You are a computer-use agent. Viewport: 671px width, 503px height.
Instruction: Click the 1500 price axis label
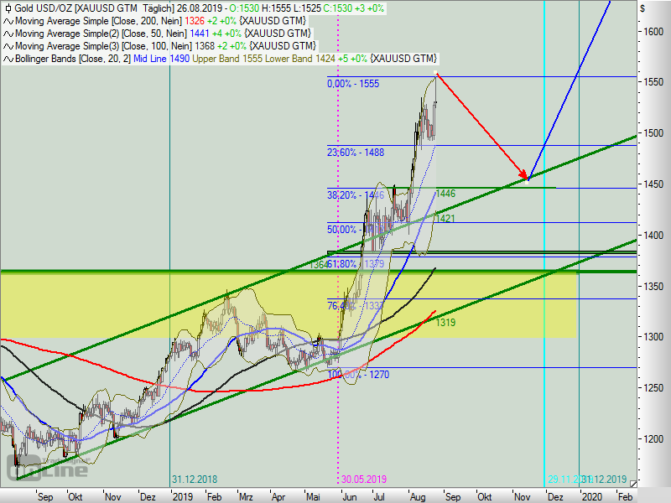[653, 133]
